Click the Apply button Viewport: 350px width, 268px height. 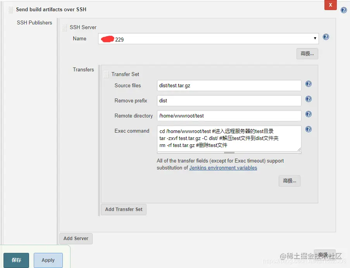pos(48,260)
